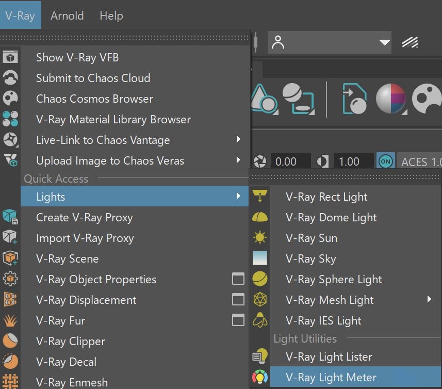
Task: Click the gamma half-circle icon
Action: coord(323,162)
